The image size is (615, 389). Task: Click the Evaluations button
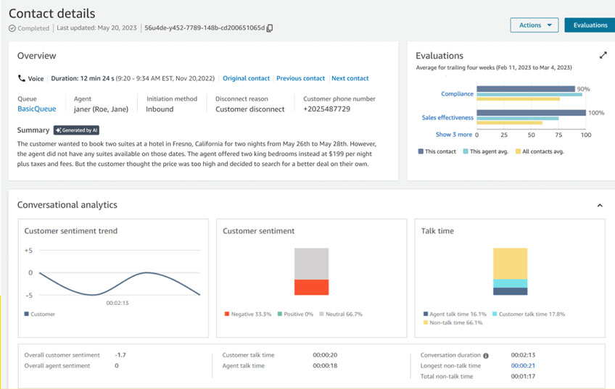click(590, 25)
